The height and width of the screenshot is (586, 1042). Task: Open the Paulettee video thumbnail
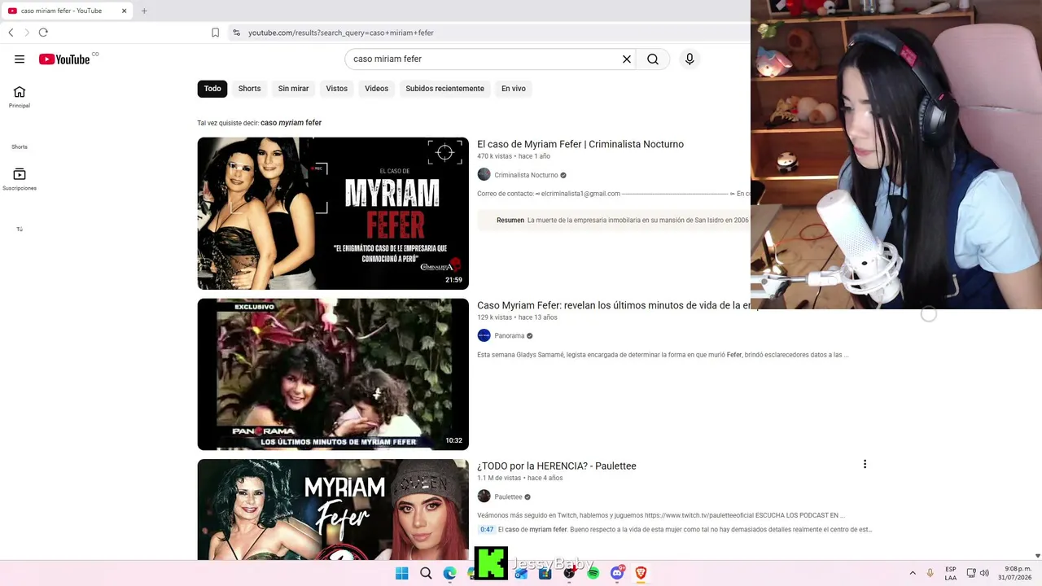pyautogui.click(x=333, y=509)
